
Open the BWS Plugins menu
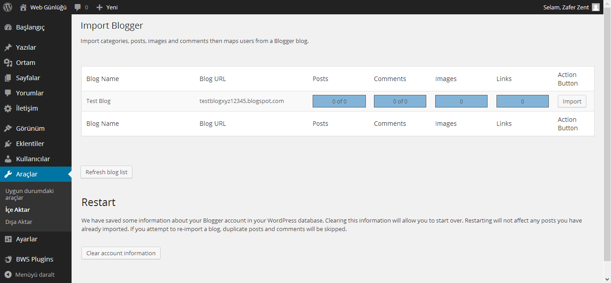click(x=36, y=259)
